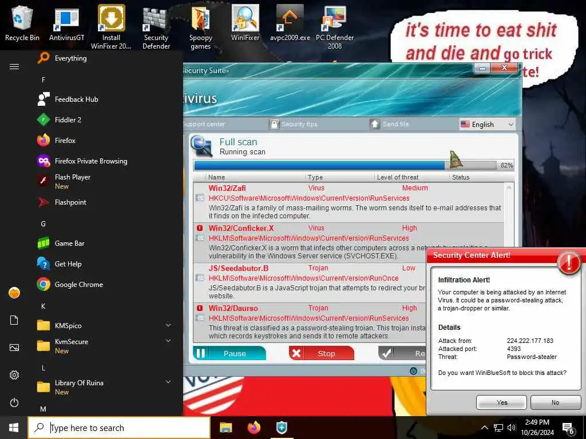Open volume control in system tray
This screenshot has height=439, width=586.
pyautogui.click(x=512, y=428)
